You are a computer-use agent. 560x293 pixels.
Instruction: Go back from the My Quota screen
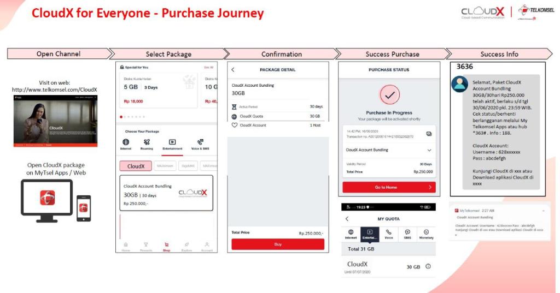[x=347, y=218]
